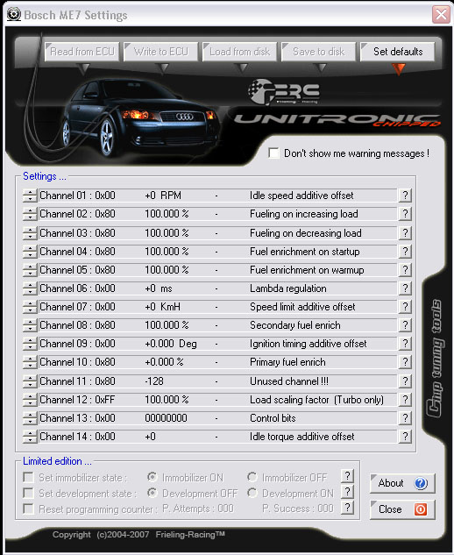This screenshot has height=555, width=454.
Task: Enable Don't show me warning messages
Action: click(x=273, y=153)
